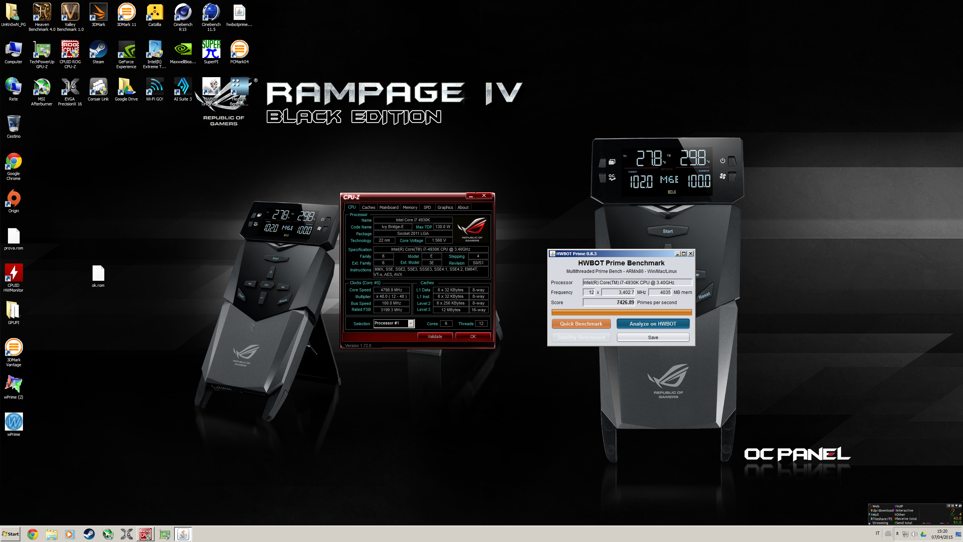Click the Processor field in HWBOT Prime
Image resolution: width=963 pixels, height=542 pixels.
(x=637, y=282)
